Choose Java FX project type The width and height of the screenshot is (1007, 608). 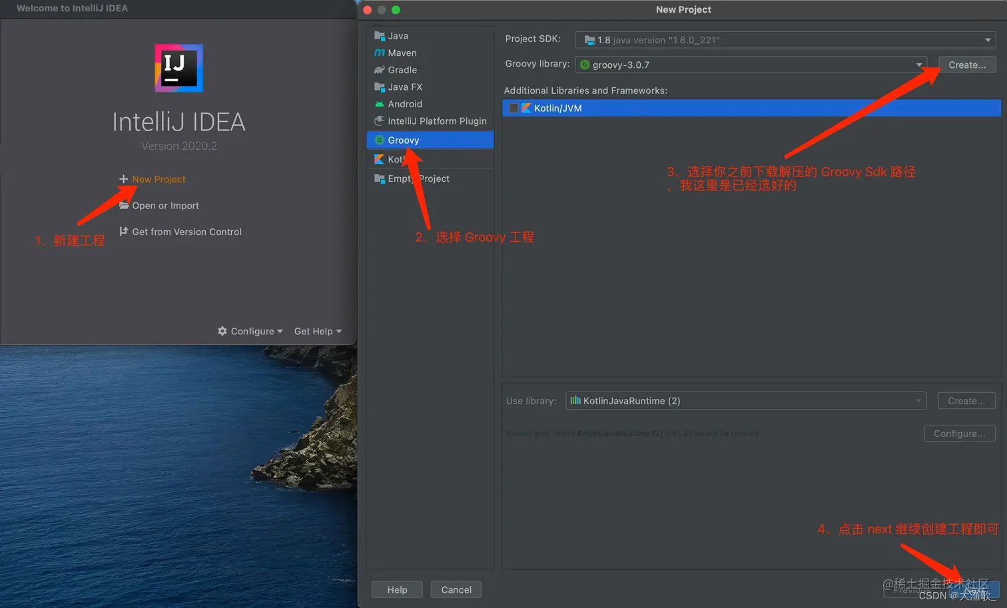pyautogui.click(x=430, y=87)
